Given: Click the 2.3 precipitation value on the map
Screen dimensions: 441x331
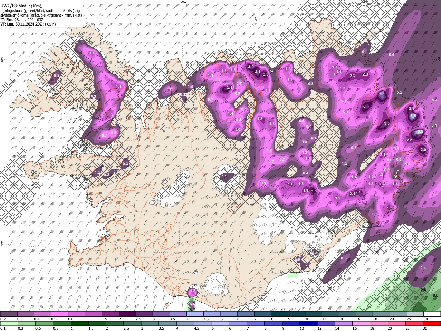Looking at the screenshot, I should pos(365,74).
